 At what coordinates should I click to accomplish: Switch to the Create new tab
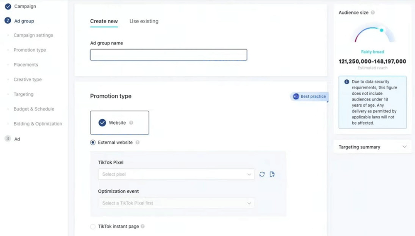click(x=104, y=21)
